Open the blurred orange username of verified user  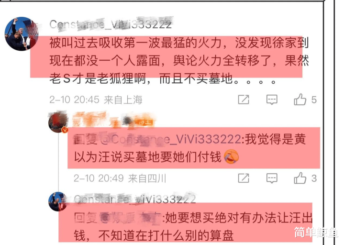(114, 120)
